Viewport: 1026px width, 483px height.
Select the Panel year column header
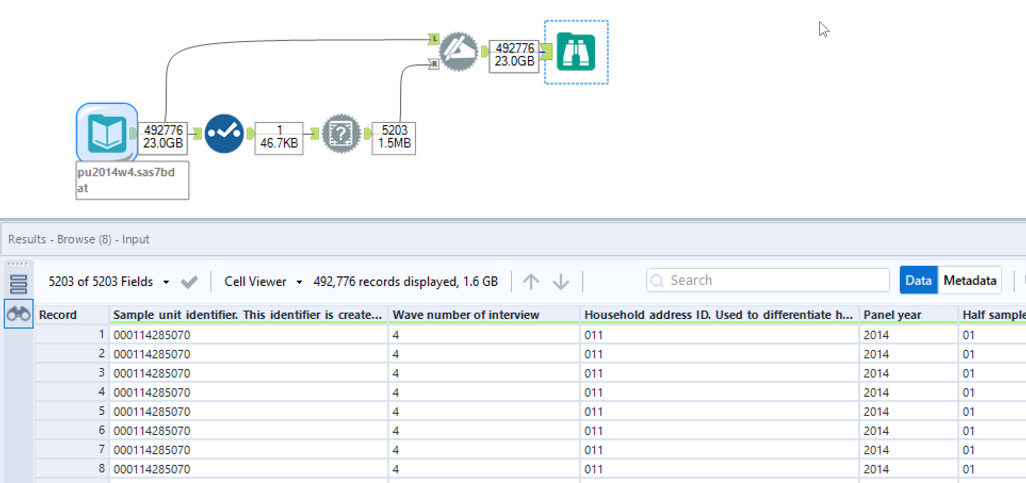click(x=892, y=315)
